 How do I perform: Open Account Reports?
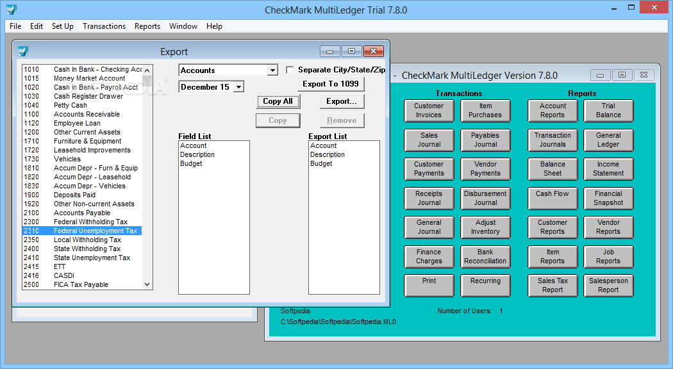click(553, 111)
